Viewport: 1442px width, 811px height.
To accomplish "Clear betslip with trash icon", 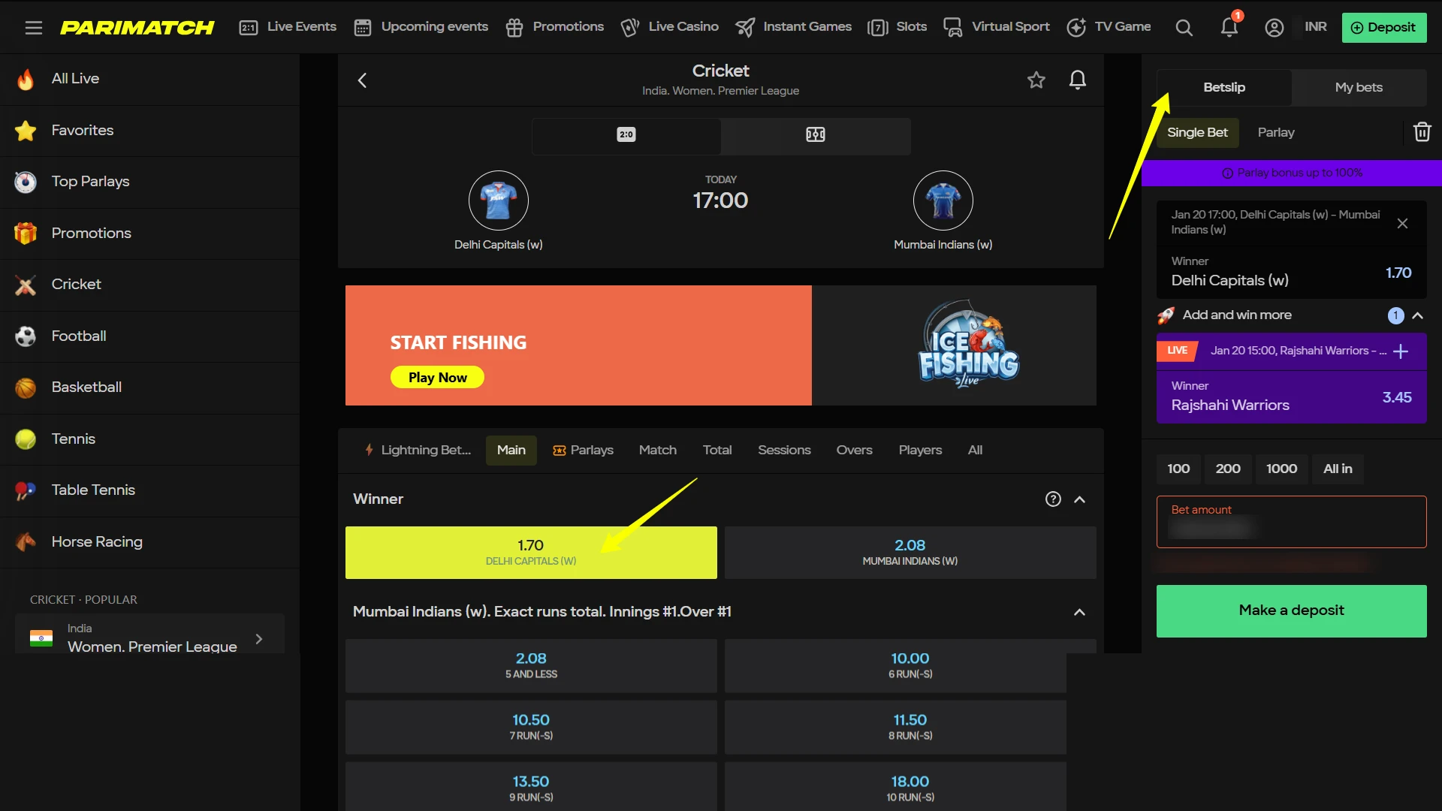I will click(1422, 132).
